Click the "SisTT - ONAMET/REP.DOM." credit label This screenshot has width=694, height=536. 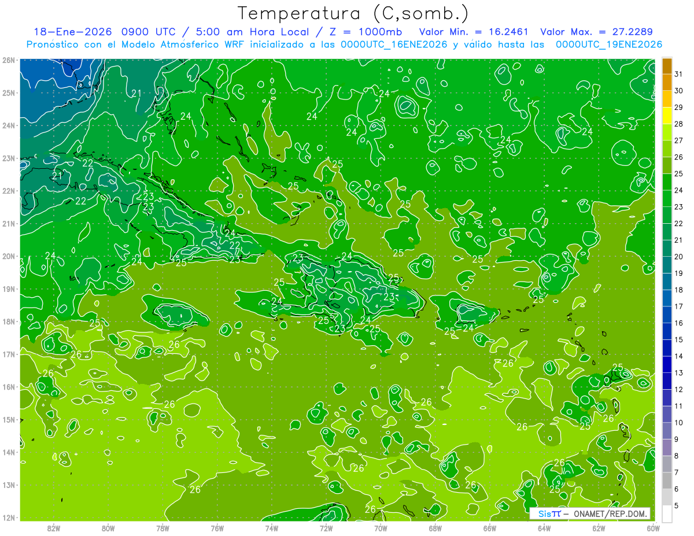pyautogui.click(x=589, y=513)
